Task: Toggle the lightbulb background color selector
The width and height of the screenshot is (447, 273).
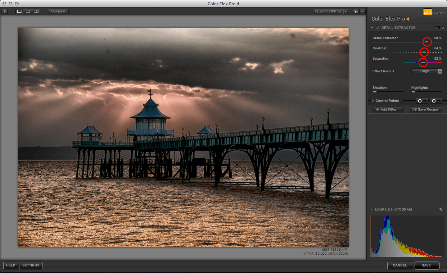Action: pos(355,11)
